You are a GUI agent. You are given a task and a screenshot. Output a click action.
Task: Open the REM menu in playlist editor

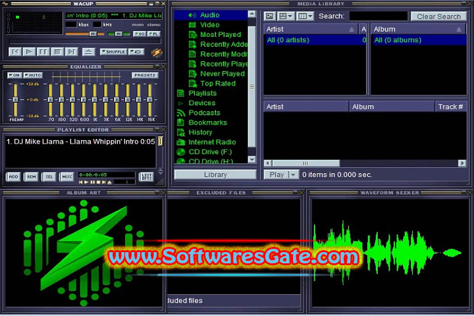pyautogui.click(x=31, y=176)
